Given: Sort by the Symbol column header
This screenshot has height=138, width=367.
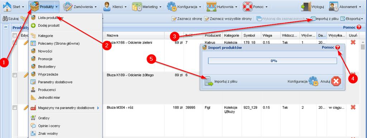Looking at the screenshot, I should pos(251,35).
